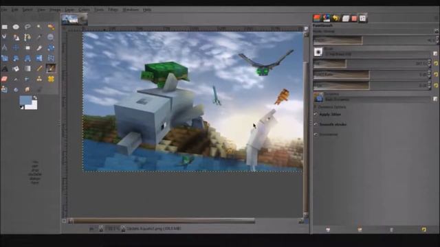Click the foreground blue color swatch

click(25, 101)
